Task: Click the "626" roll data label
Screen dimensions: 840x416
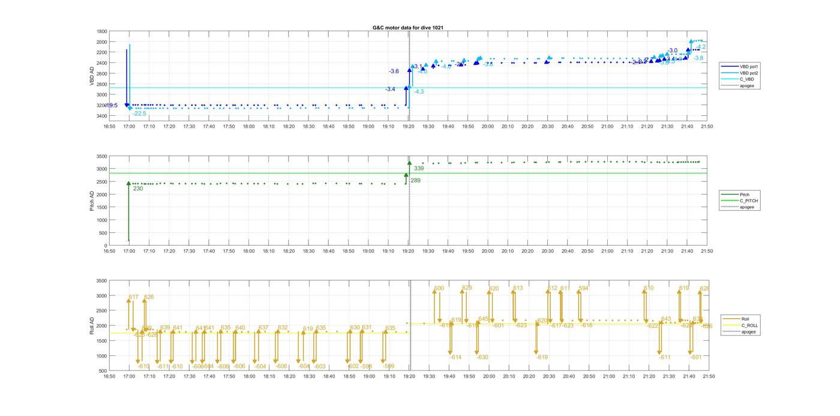Action: click(149, 297)
